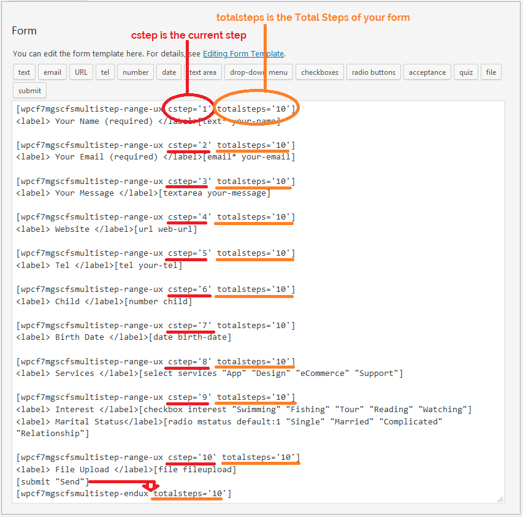The height and width of the screenshot is (517, 523).
Task: Insert a submit button tag
Action: coord(29,91)
